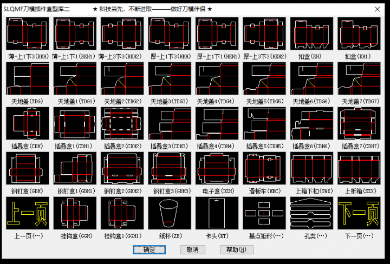Open help with the 帮助(H) button

(236, 249)
